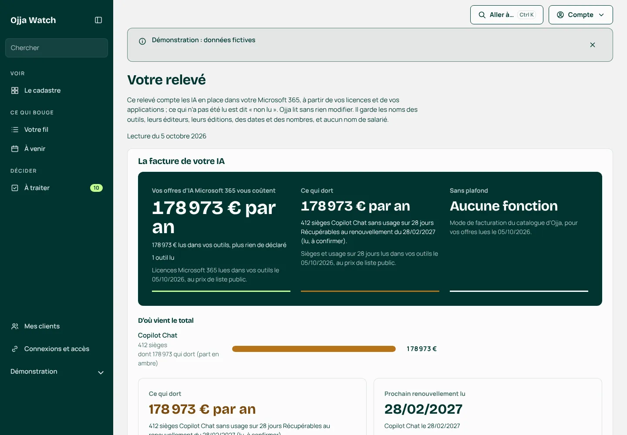627x435 pixels.
Task: Click the Ojja Watch logo title
Action: tap(33, 20)
